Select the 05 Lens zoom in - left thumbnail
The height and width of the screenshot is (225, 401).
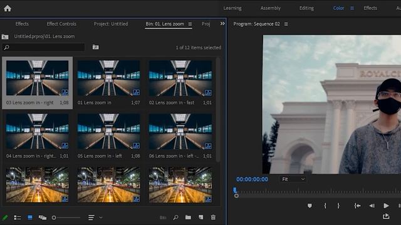108,131
